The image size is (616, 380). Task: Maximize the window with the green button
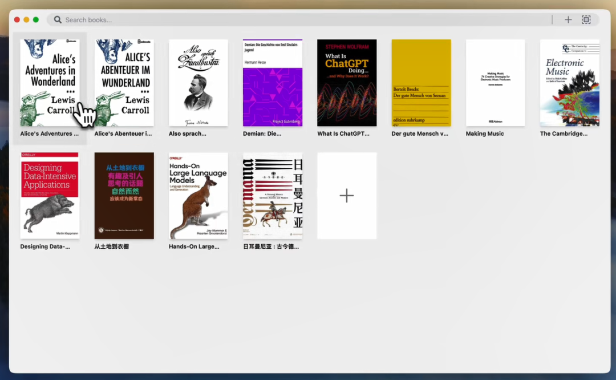pos(36,19)
